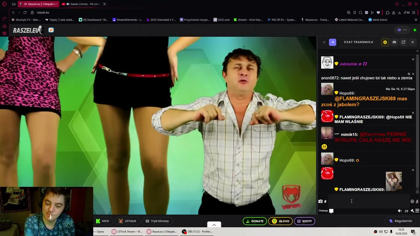This screenshot has height=236, width=420.
Task: Go back to the previous page
Action: [13, 12]
